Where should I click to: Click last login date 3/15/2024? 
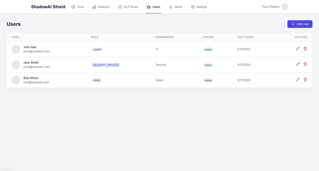[x=243, y=49]
